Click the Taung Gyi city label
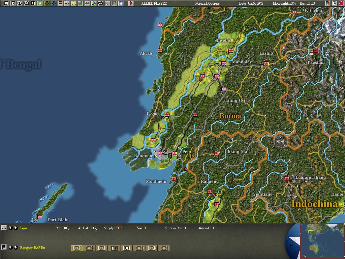The width and height of the screenshot is (345, 259). (x=235, y=100)
